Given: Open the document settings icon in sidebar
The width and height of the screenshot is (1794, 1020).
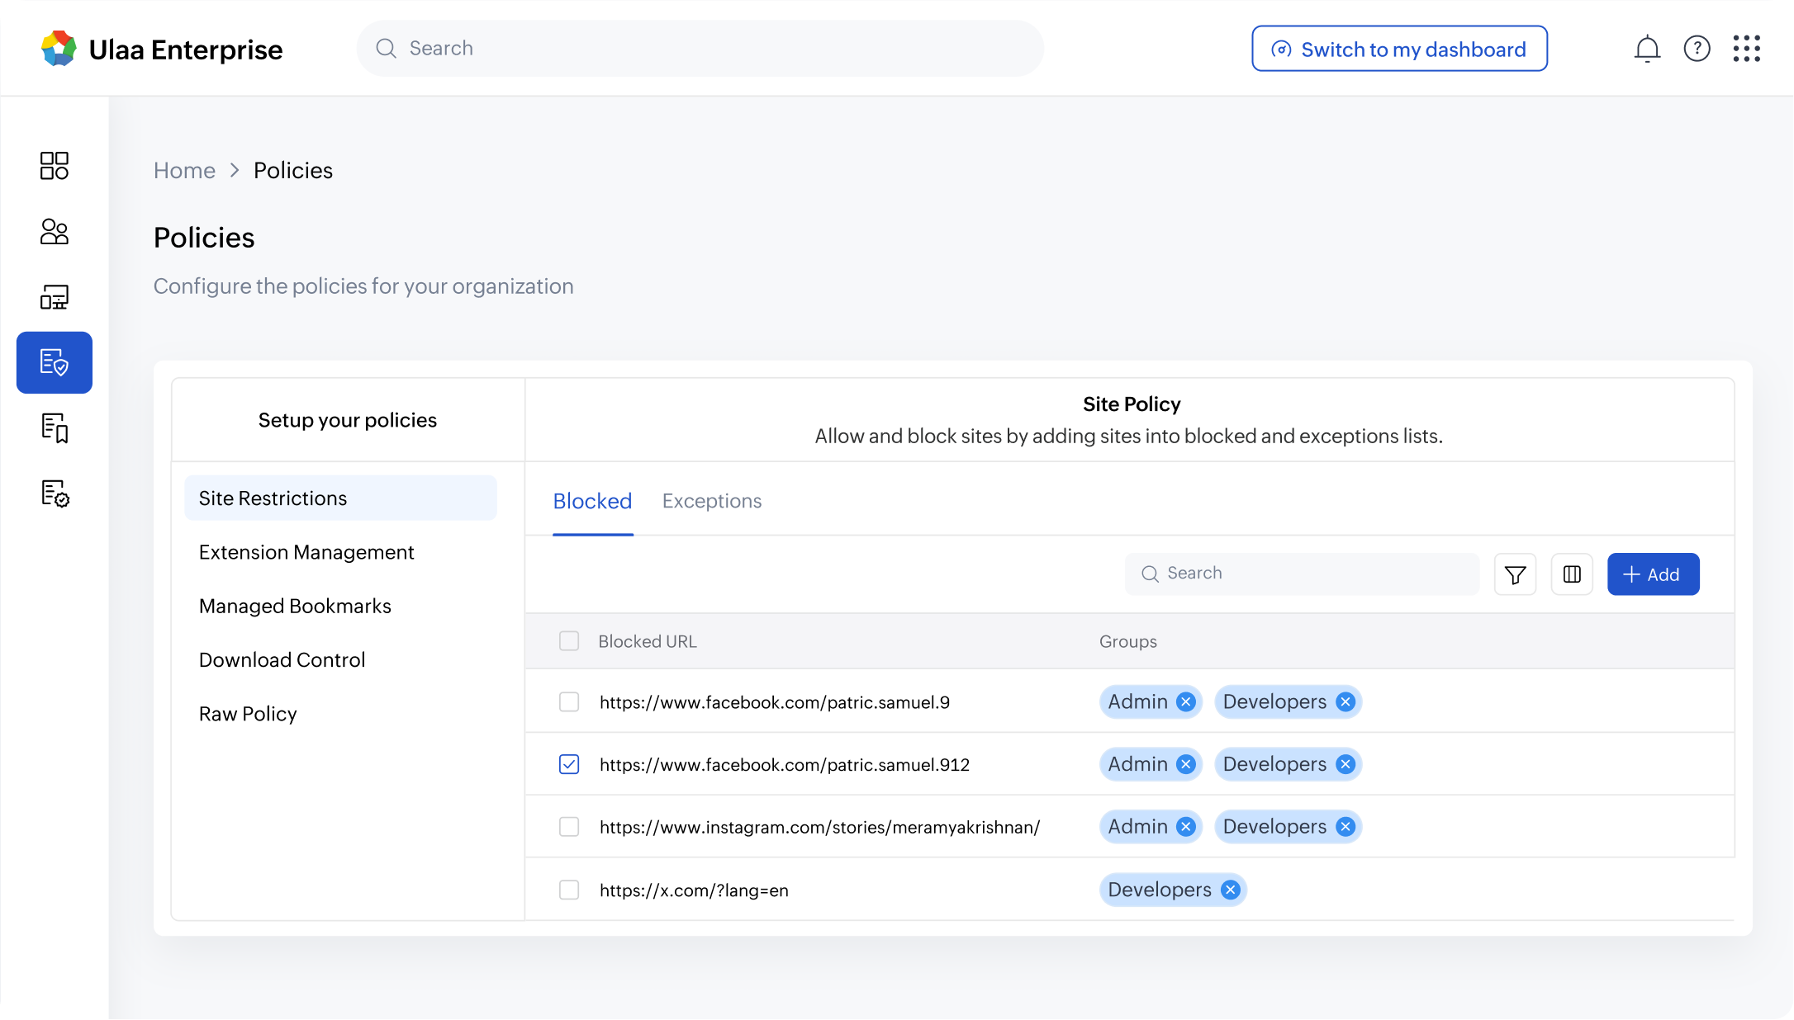Looking at the screenshot, I should (x=55, y=493).
